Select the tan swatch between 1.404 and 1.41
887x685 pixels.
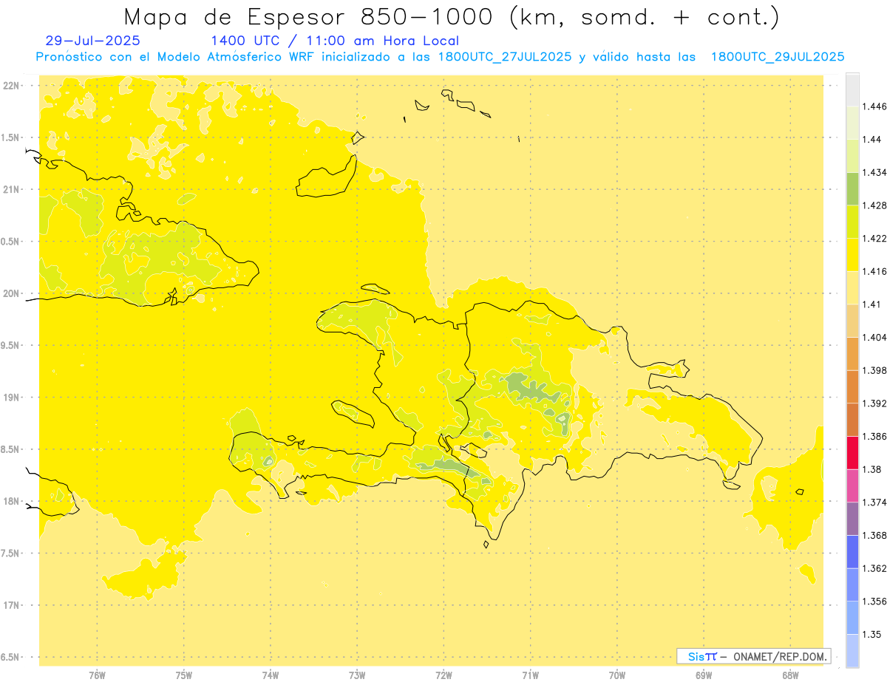(x=852, y=321)
